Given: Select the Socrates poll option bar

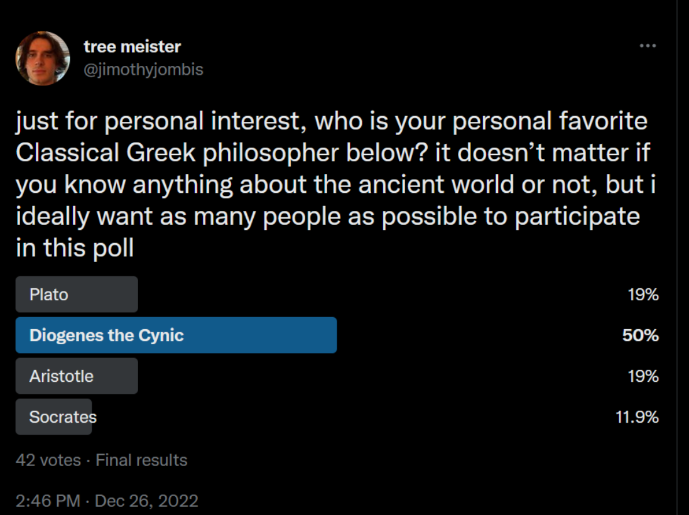Looking at the screenshot, I should (53, 417).
